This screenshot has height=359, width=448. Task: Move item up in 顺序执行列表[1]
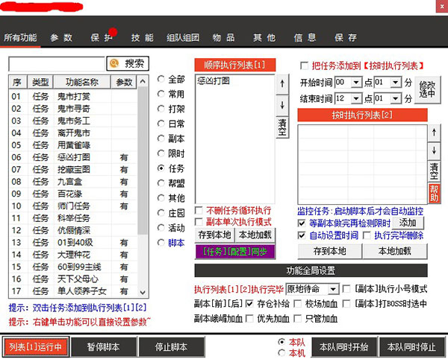pyautogui.click(x=281, y=84)
